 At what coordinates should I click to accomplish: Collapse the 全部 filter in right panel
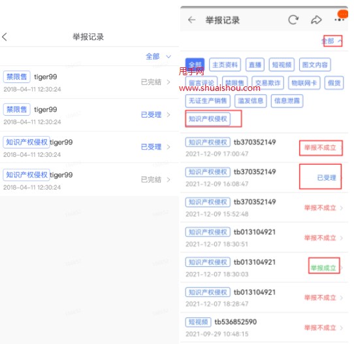click(x=332, y=41)
